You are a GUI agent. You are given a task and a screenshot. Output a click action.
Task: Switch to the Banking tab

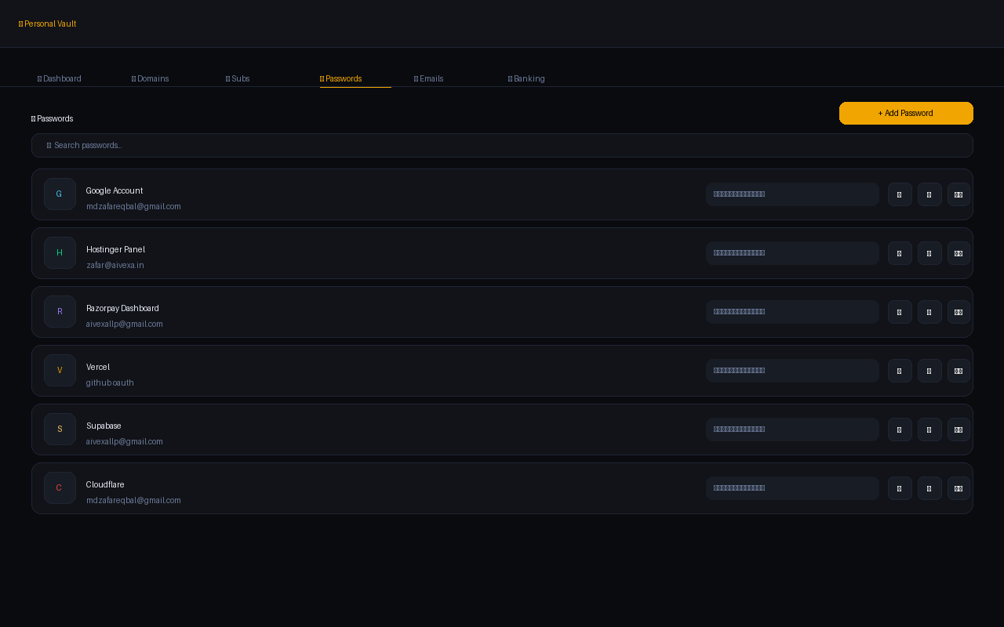(x=527, y=78)
